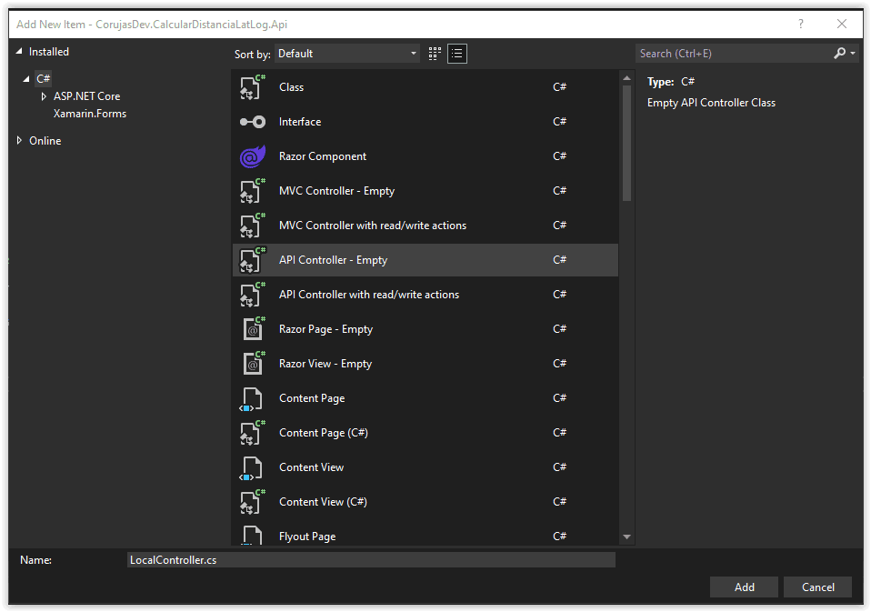Select 'API Controller with read/write actions' name

click(369, 295)
